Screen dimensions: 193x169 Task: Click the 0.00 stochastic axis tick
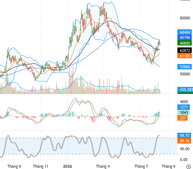tap(183, 160)
